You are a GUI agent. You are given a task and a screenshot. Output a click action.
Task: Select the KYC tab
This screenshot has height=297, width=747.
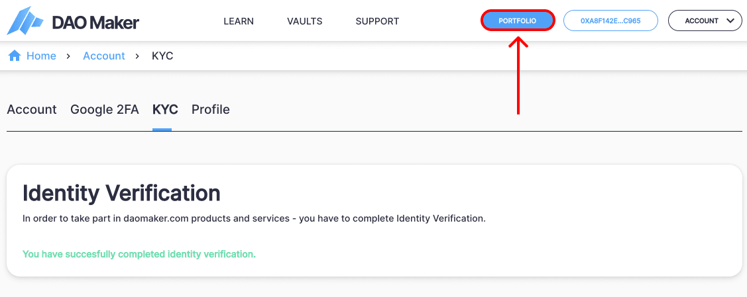tap(165, 109)
